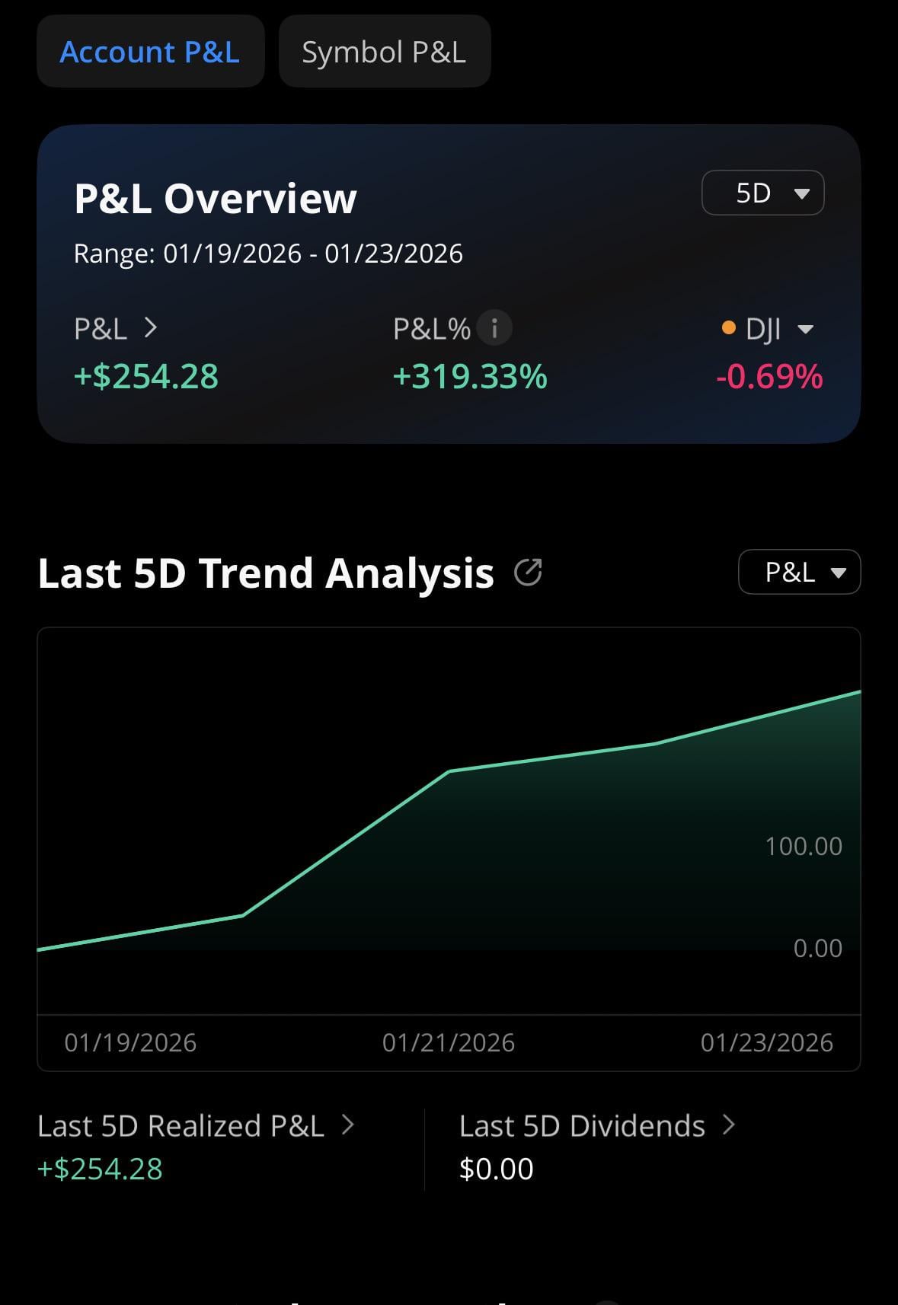Select the 01/19/2026 date axis label
The image size is (898, 1305).
130,1042
